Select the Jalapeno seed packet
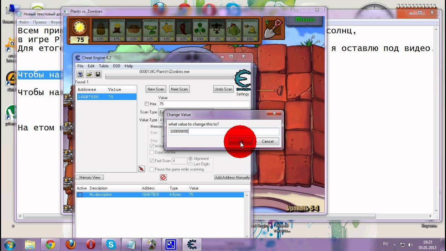The height and width of the screenshot is (251, 446). click(x=184, y=31)
